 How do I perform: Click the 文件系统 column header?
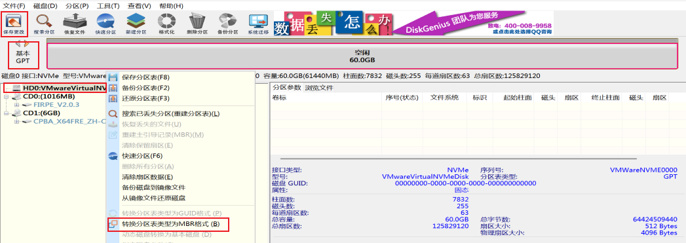point(444,98)
